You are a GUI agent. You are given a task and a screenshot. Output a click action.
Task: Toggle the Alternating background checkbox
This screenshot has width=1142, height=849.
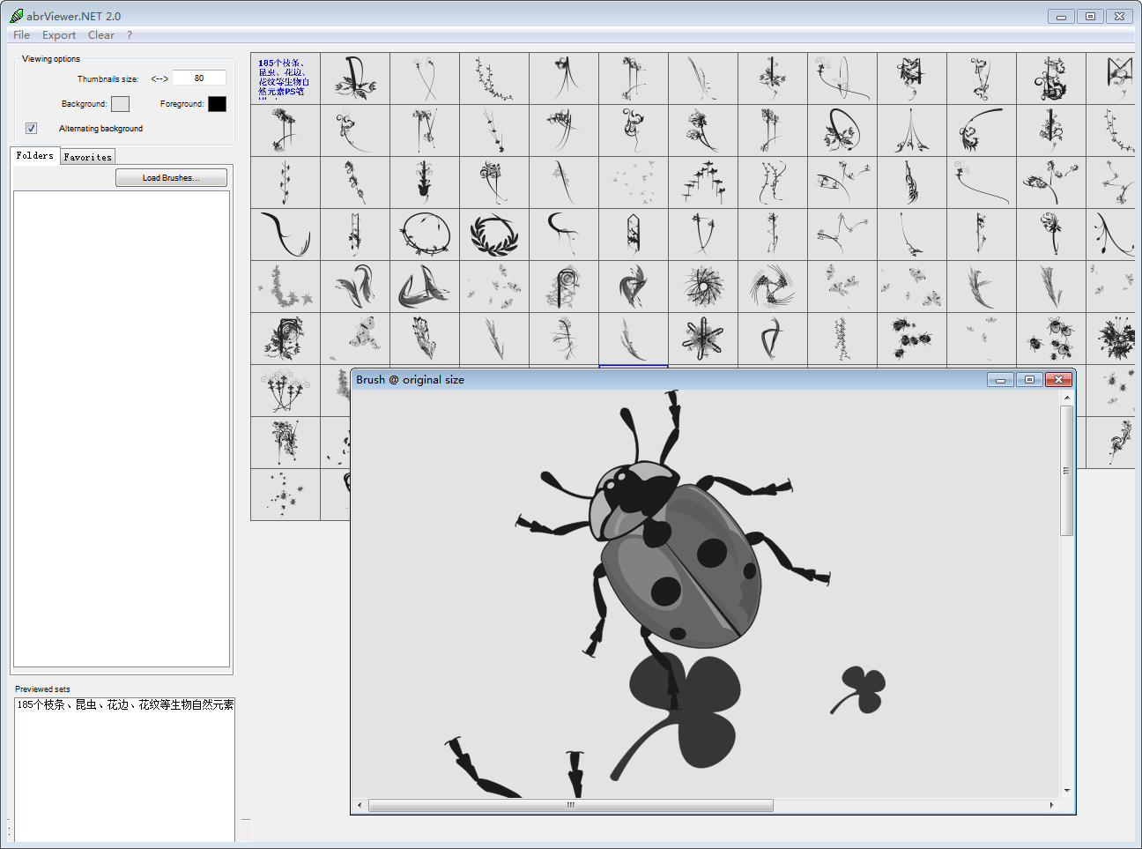[32, 129]
